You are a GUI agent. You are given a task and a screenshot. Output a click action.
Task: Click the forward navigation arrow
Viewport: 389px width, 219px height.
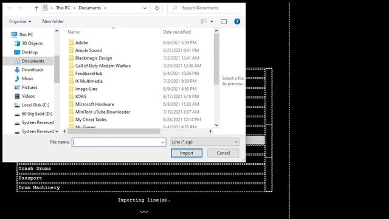point(20,8)
